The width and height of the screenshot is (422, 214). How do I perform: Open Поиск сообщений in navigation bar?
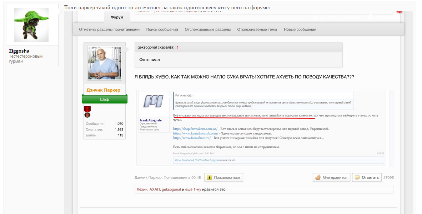coord(162,30)
